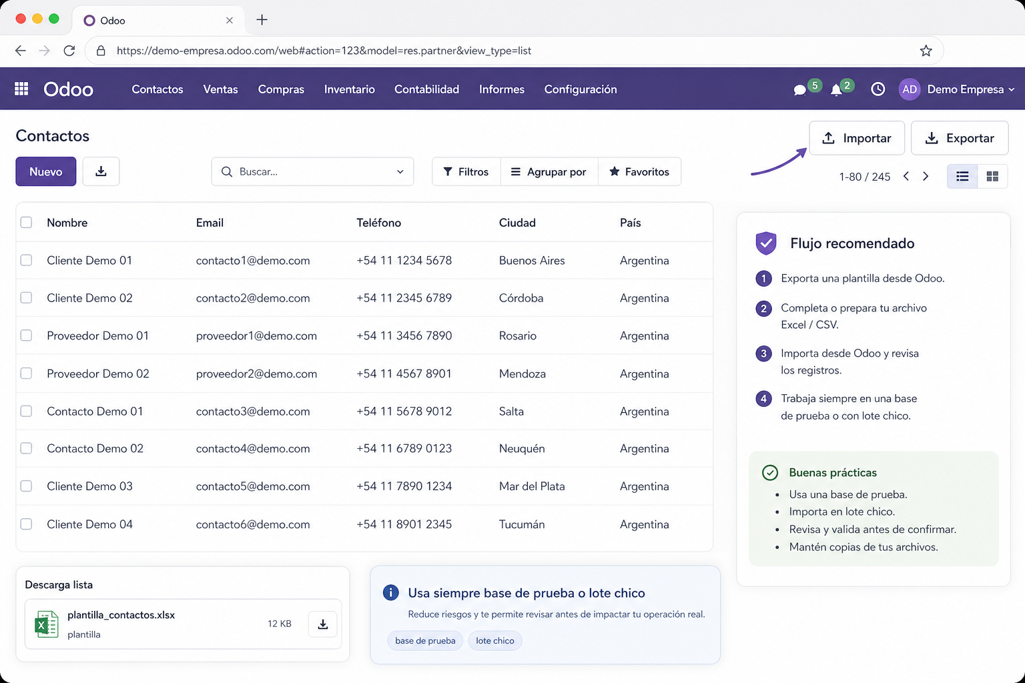Screen dimensions: 1025x683
Task: Check the box for Cliente Demo 02
Action: [27, 297]
